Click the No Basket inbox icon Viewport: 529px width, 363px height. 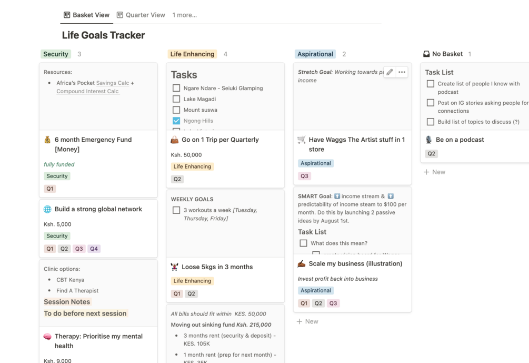pyautogui.click(x=426, y=54)
